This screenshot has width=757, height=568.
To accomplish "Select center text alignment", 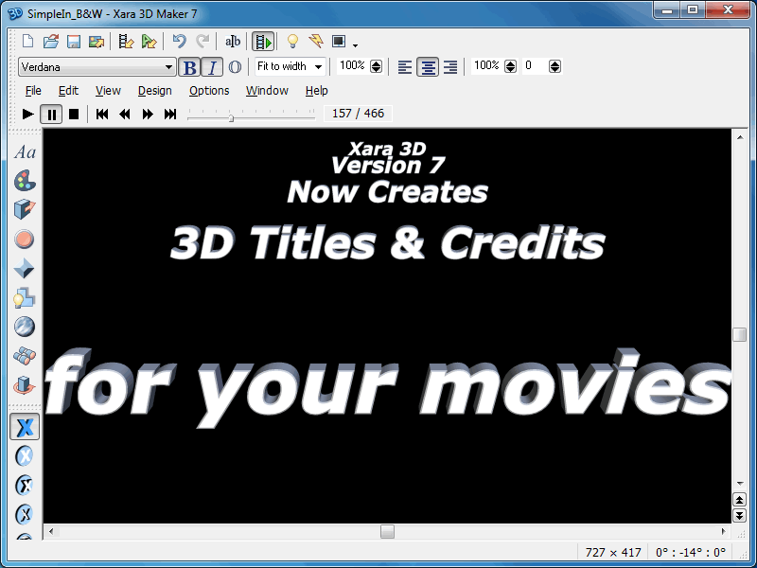I will (x=428, y=67).
